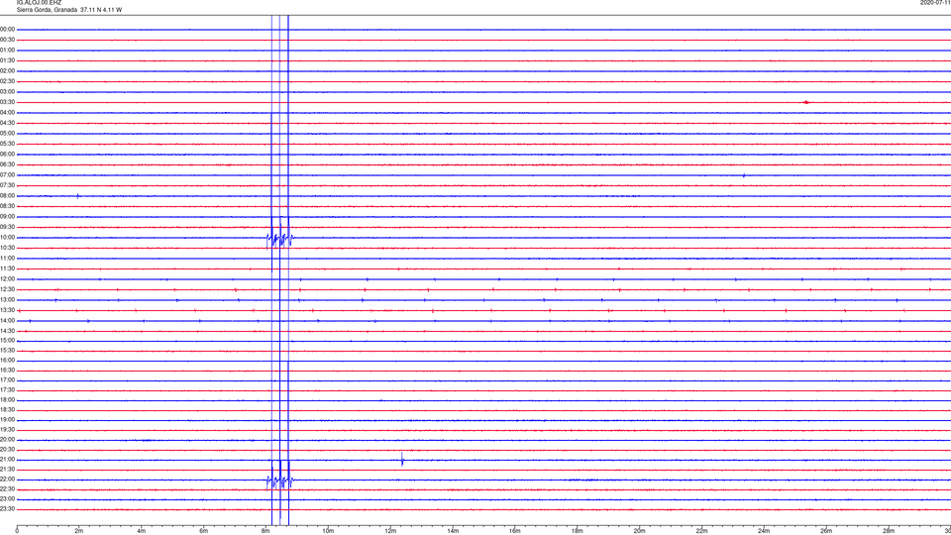Click the 07:00 time label
This screenshot has width=951, height=535.
pos(8,174)
